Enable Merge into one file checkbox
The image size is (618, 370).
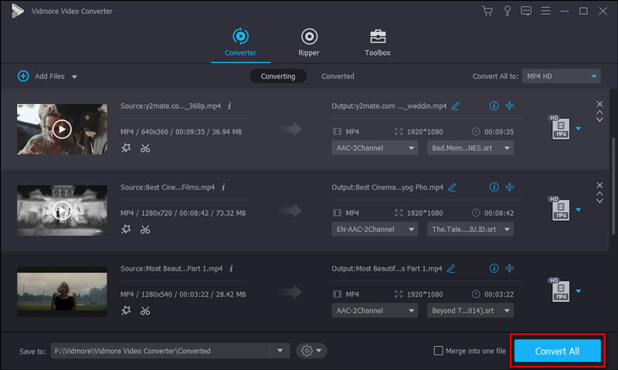pyautogui.click(x=439, y=351)
